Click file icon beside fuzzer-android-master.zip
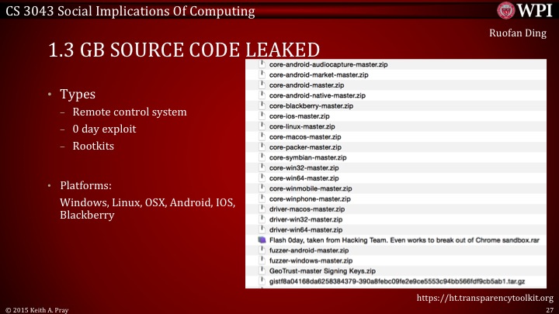Image resolution: width=559 pixels, height=314 pixels. tap(262, 250)
